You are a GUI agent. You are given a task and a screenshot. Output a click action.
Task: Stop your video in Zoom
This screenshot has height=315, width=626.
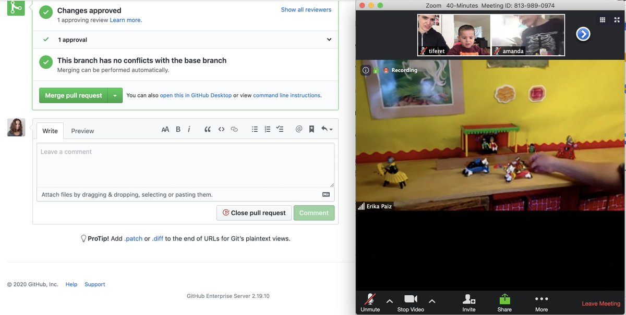click(x=410, y=302)
